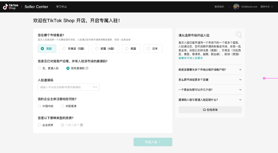Expand 怎么跨市场经营多个店铺 question
The width and height of the screenshot is (278, 153).
[210, 80]
